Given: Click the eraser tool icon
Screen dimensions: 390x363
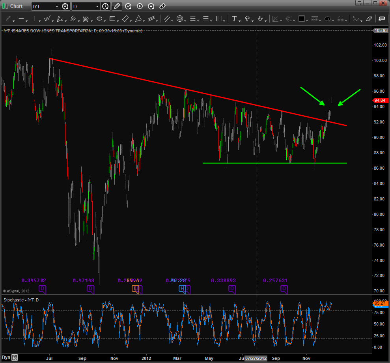Looking at the screenshot, I should pos(369,19).
